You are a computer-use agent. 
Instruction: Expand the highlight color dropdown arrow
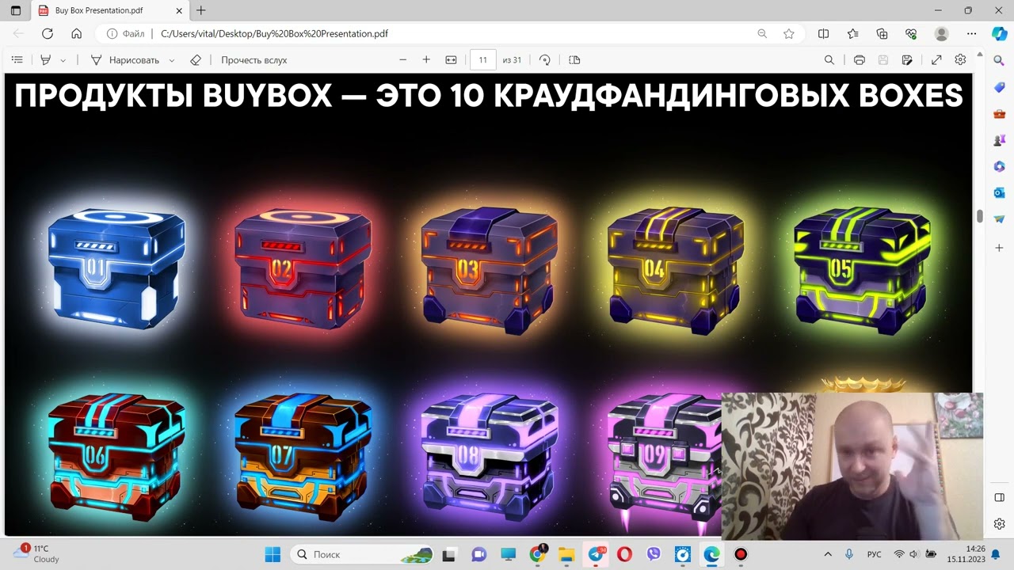click(x=63, y=60)
